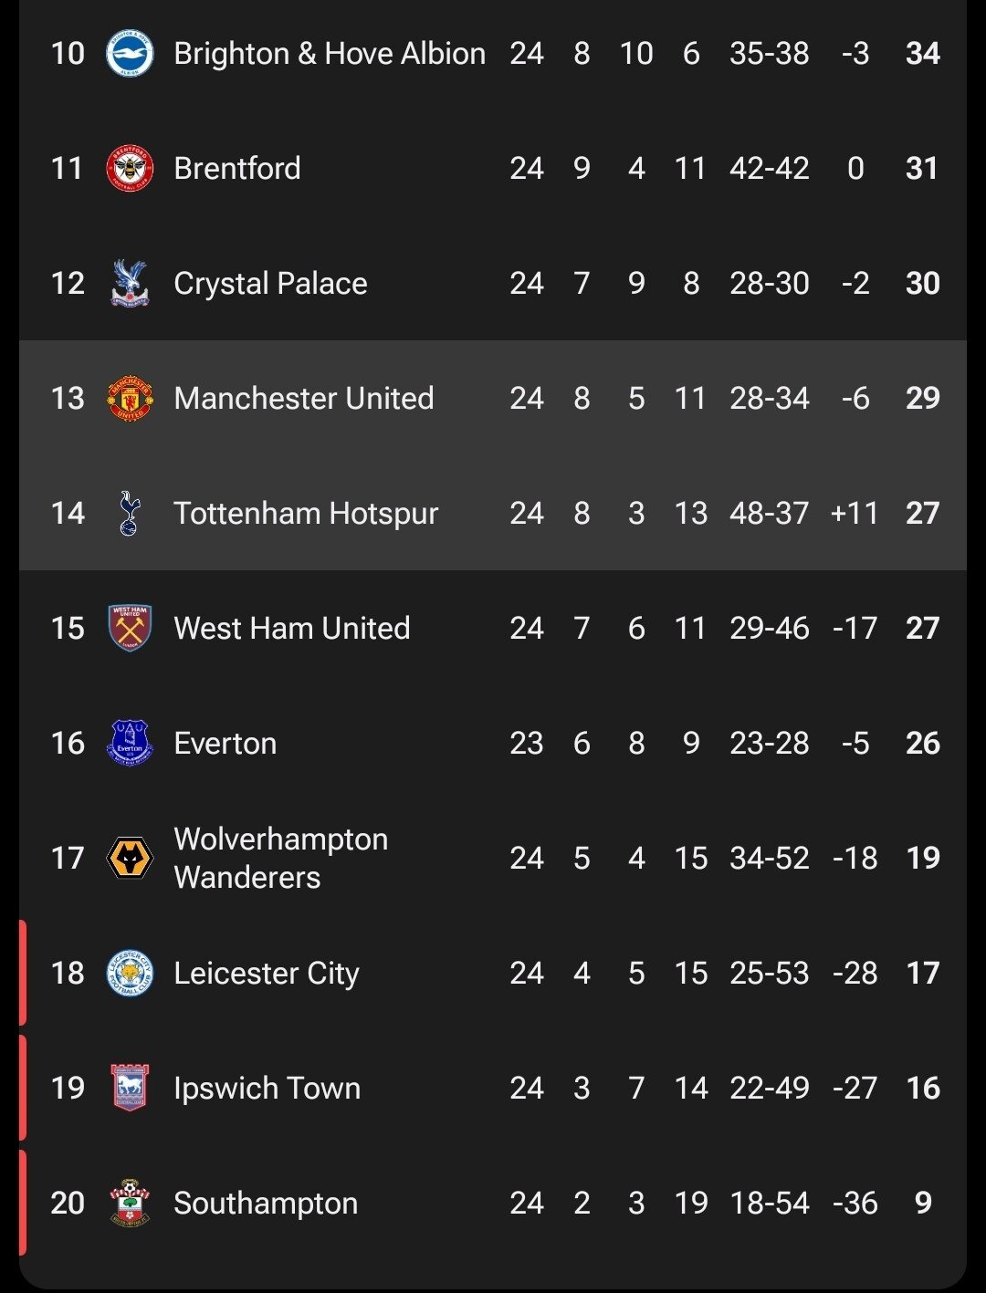Select the Leicester City fox crest
The width and height of the screenshot is (986, 1293).
pyautogui.click(x=130, y=973)
